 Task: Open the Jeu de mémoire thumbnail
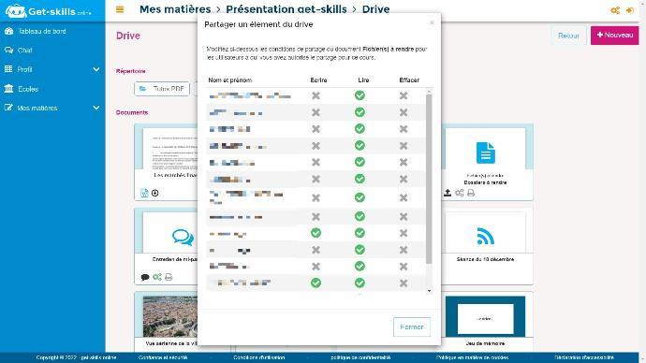click(485, 317)
